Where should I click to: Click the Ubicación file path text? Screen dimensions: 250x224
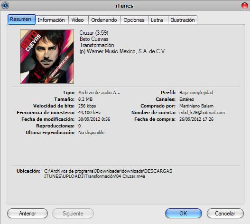[108, 174]
